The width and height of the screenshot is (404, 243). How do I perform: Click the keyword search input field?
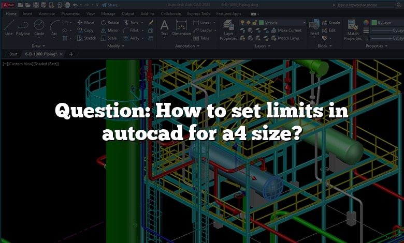365,5
